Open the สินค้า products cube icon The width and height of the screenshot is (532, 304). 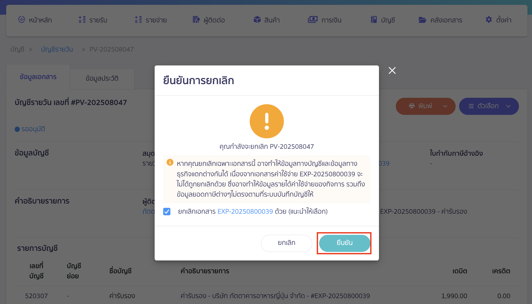(x=257, y=20)
